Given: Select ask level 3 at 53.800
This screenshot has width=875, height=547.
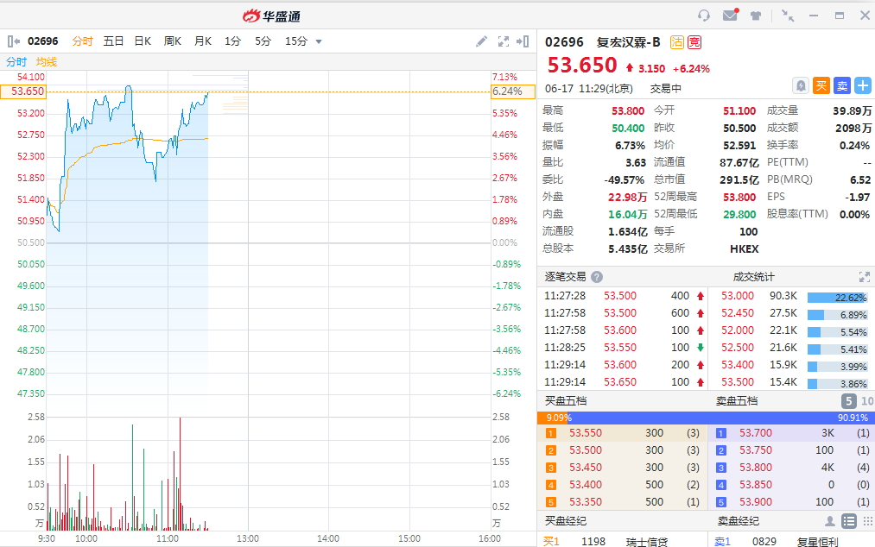Looking at the screenshot, I should pos(792,468).
